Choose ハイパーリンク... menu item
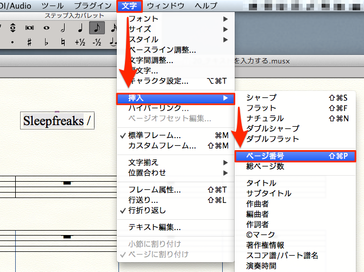Screen dimensions: 364x272 (x=175, y=108)
